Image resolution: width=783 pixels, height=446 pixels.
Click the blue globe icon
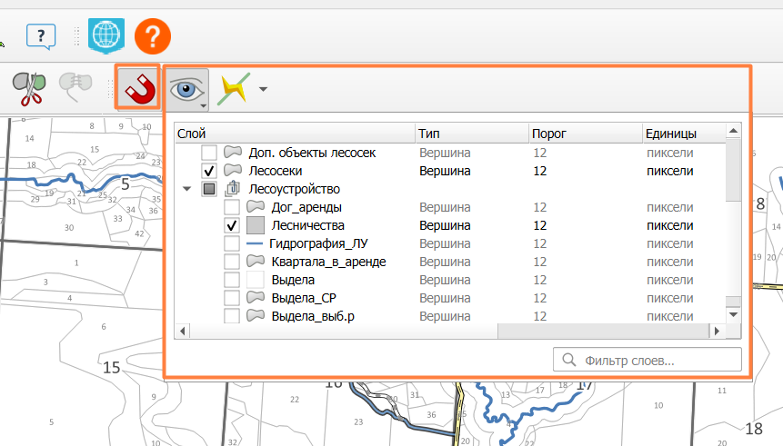coord(106,35)
